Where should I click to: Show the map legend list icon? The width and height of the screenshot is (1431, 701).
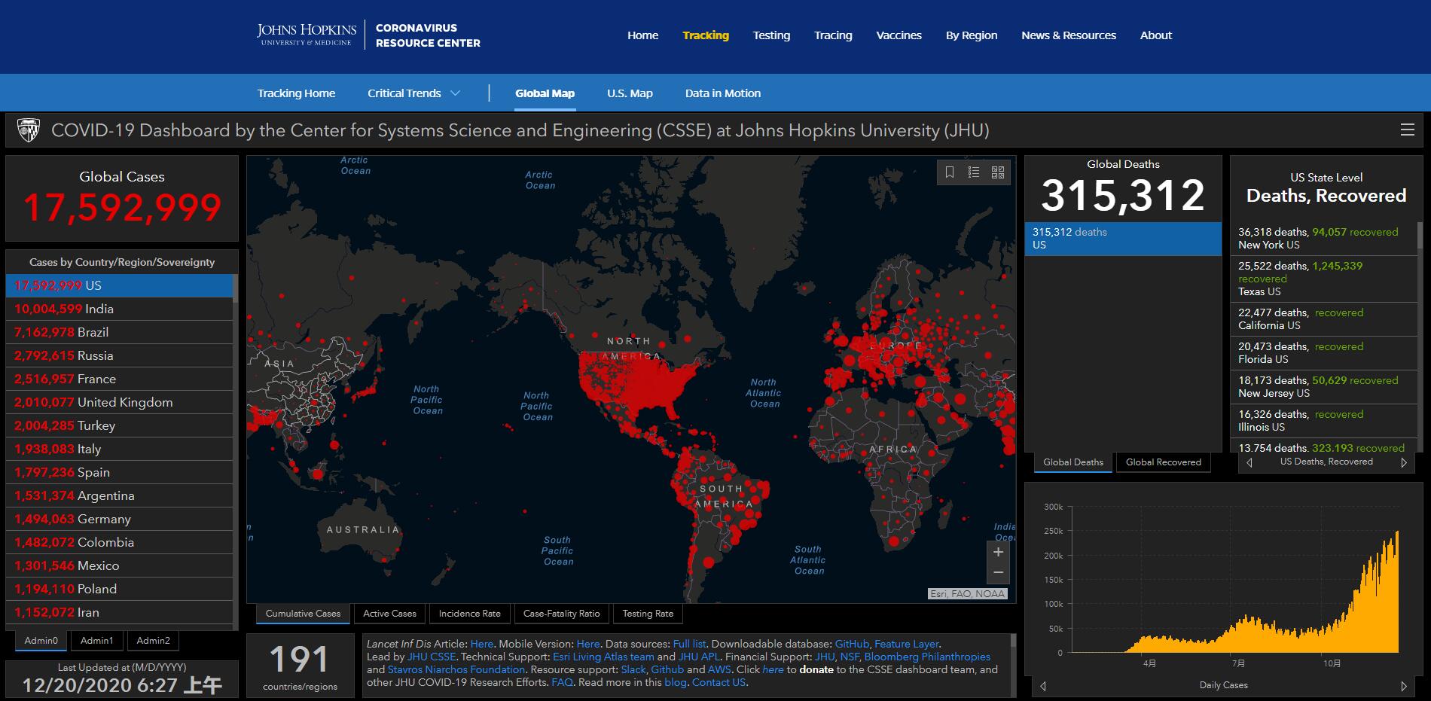coord(974,172)
